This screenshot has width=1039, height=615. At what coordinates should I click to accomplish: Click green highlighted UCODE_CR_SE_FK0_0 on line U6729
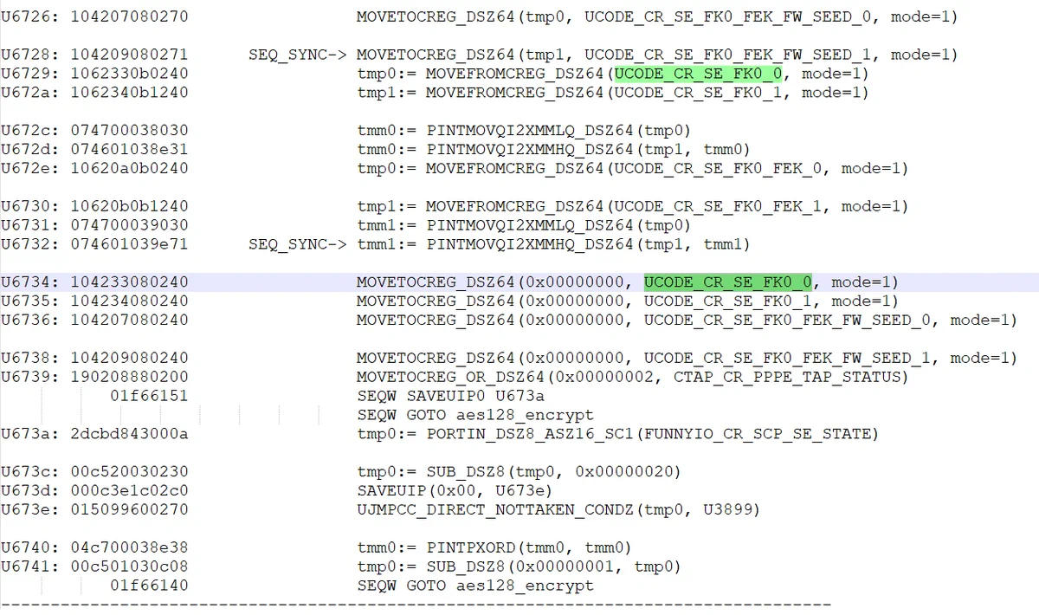pos(699,74)
